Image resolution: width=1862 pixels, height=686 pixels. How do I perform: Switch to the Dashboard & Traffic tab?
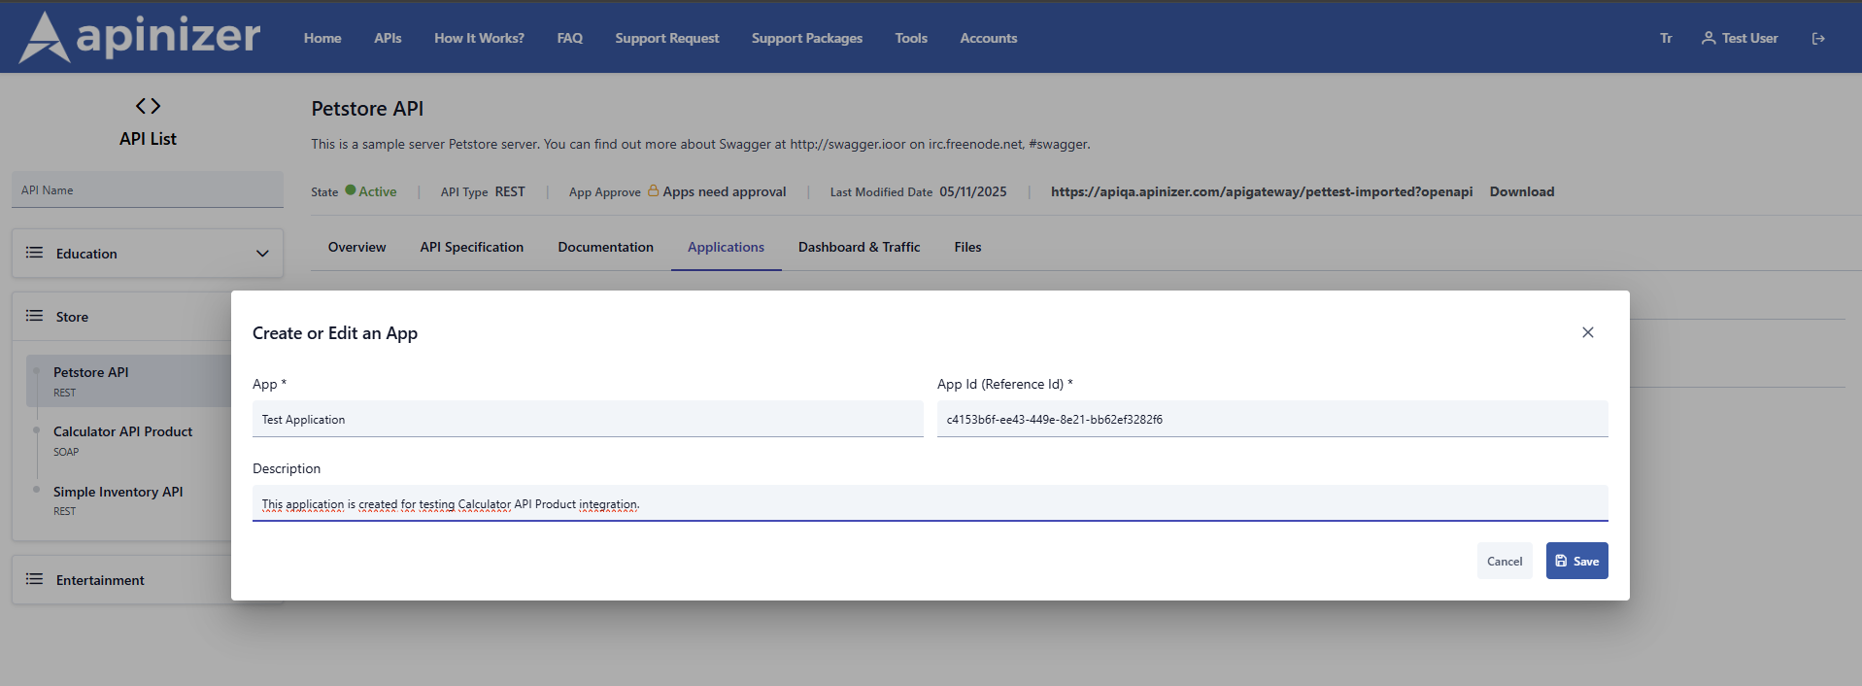pyautogui.click(x=859, y=247)
